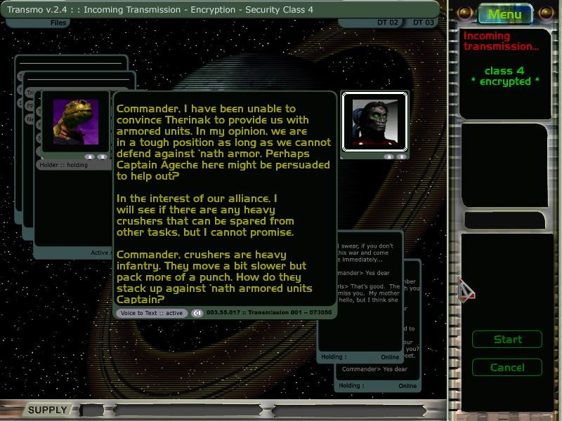562x421 pixels.
Task: Click the rightmost supply bar slot
Action: click(x=349, y=410)
